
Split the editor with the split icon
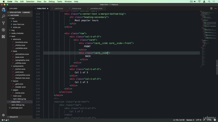(211, 8)
